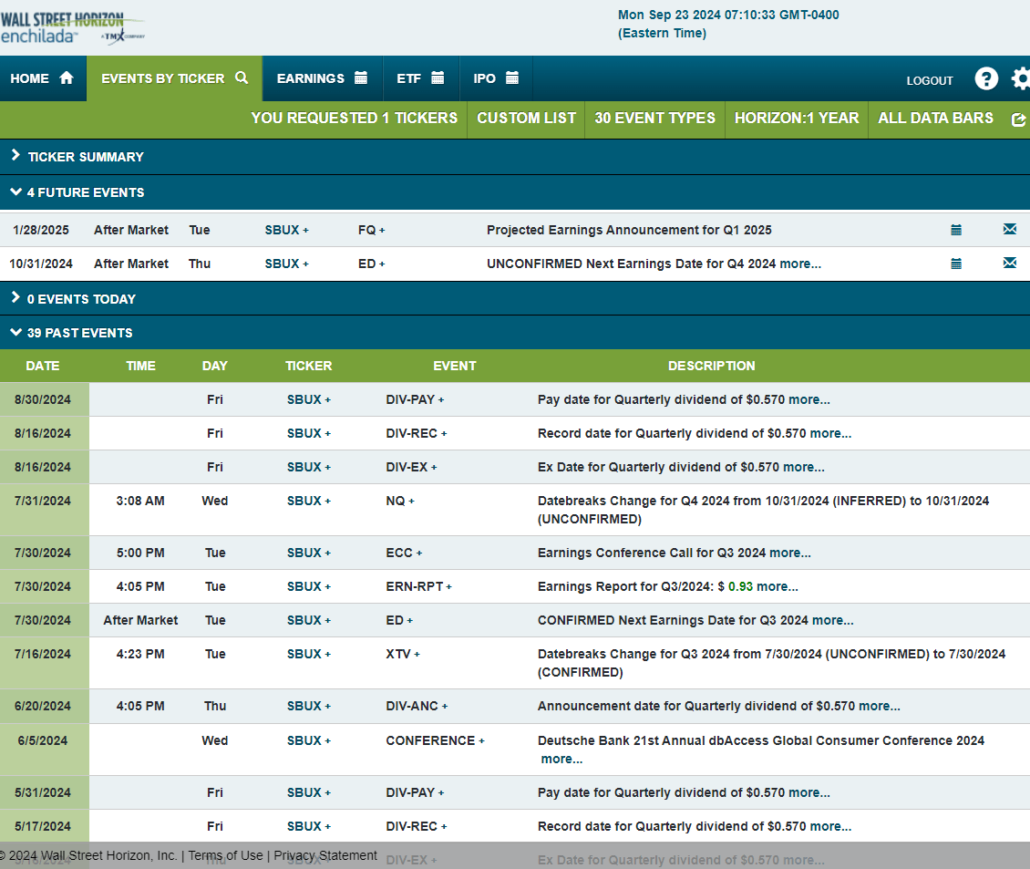This screenshot has width=1030, height=869.
Task: Open the ETF calendar icon
Action: 438,78
